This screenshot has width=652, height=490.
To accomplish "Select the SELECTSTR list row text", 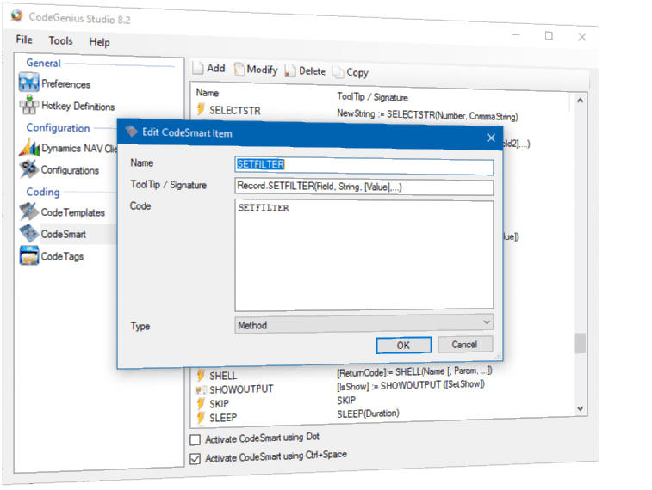I will click(x=235, y=110).
